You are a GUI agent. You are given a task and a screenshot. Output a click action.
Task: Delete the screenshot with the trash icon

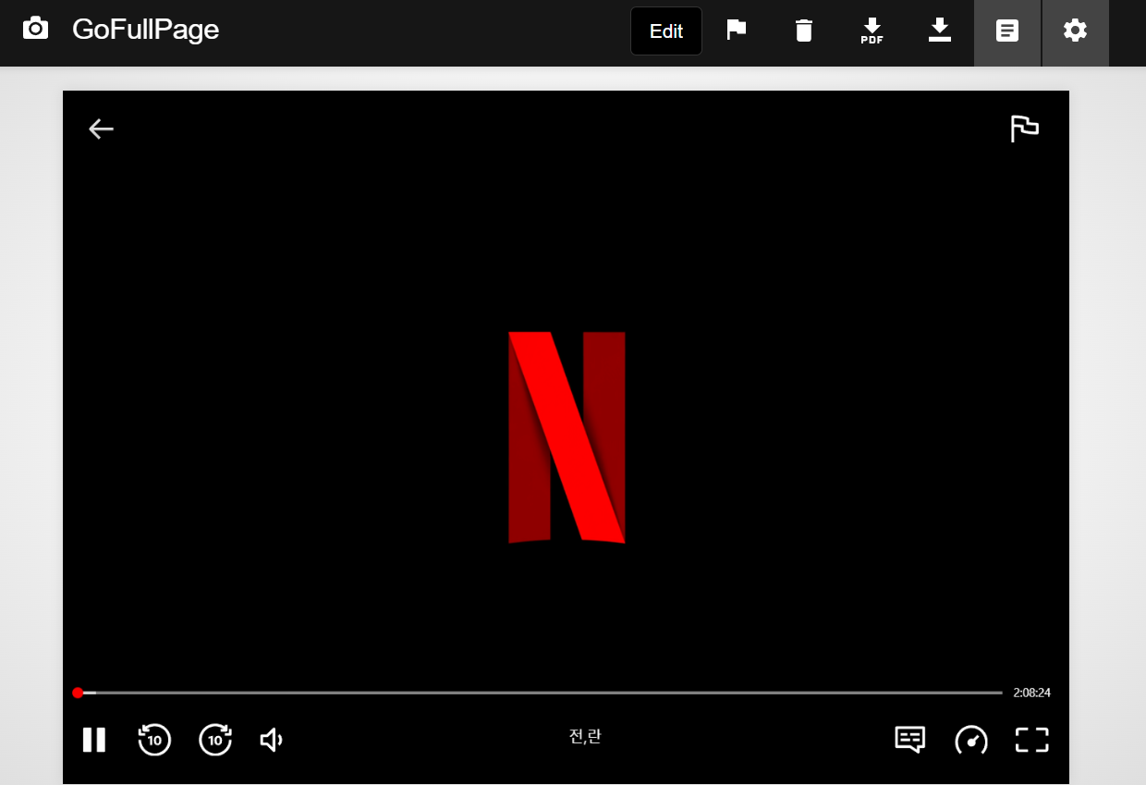click(804, 31)
